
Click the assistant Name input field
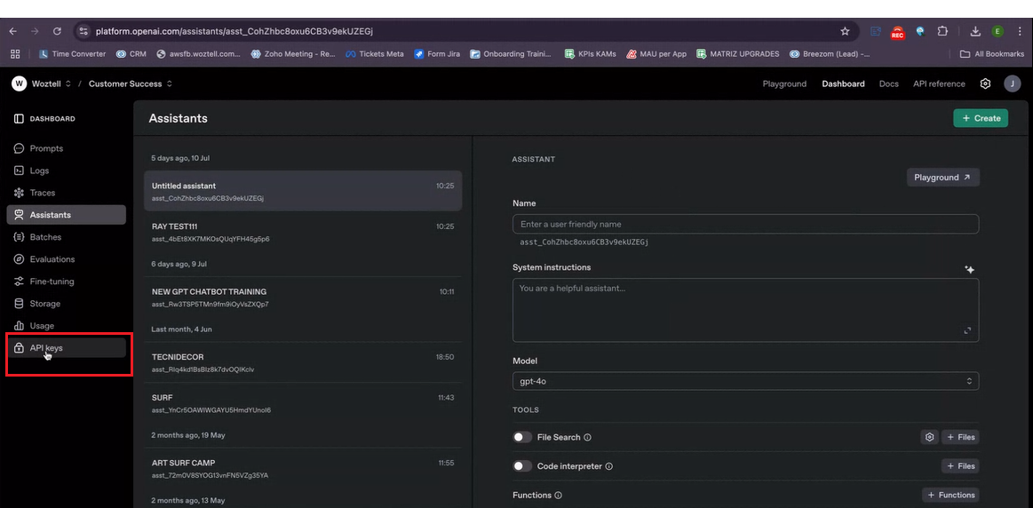coord(745,224)
